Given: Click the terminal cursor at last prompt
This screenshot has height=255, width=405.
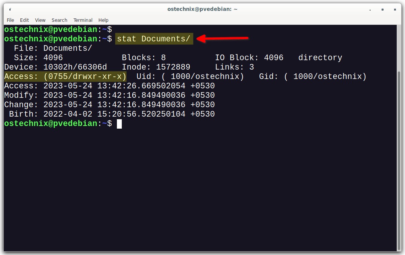Looking at the screenshot, I should (119, 124).
